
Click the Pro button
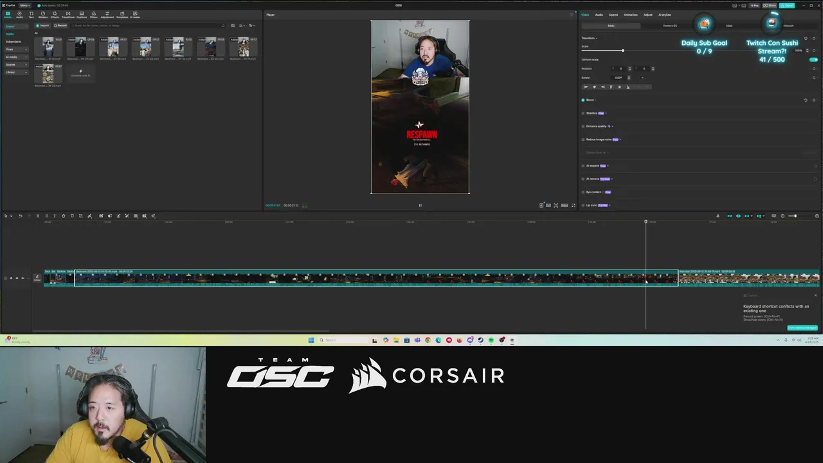click(754, 5)
